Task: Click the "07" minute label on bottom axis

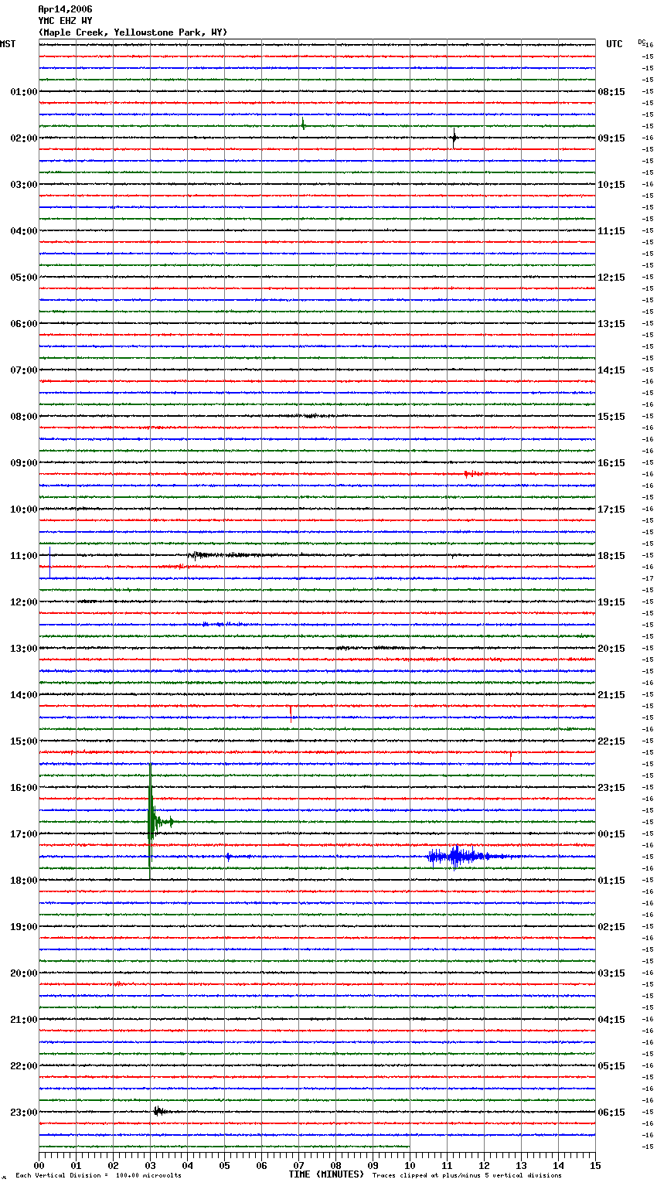Action: point(298,1165)
